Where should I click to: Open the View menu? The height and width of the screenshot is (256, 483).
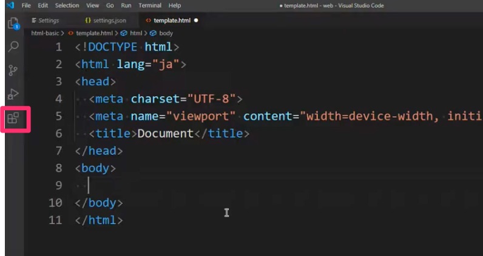coord(92,5)
